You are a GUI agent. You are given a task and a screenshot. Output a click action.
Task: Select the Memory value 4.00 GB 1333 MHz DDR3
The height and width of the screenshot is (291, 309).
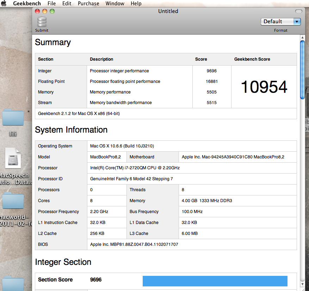pos(207,201)
